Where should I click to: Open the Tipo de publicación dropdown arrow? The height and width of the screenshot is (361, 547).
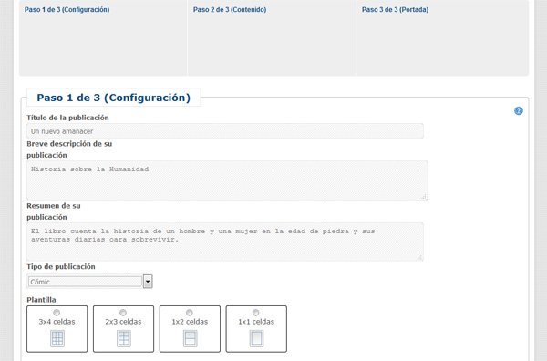(148, 282)
